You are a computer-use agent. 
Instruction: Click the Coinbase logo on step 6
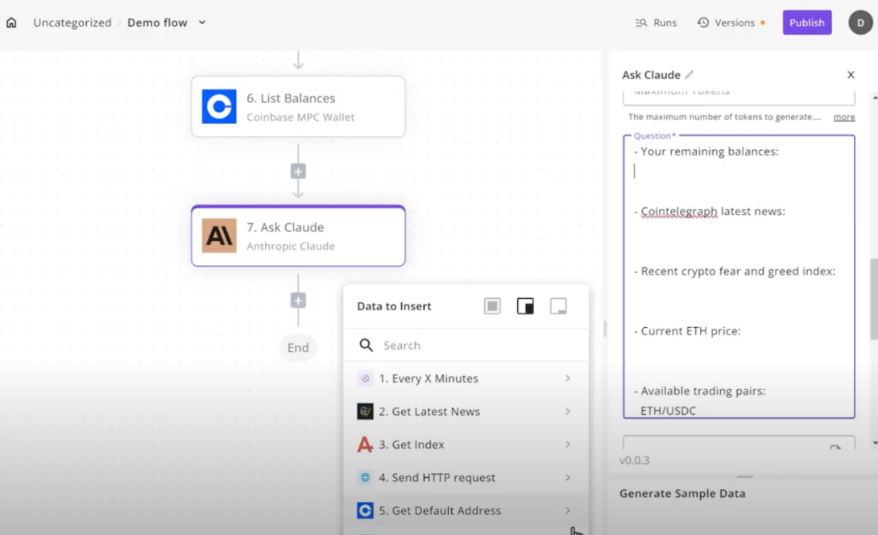tap(219, 106)
